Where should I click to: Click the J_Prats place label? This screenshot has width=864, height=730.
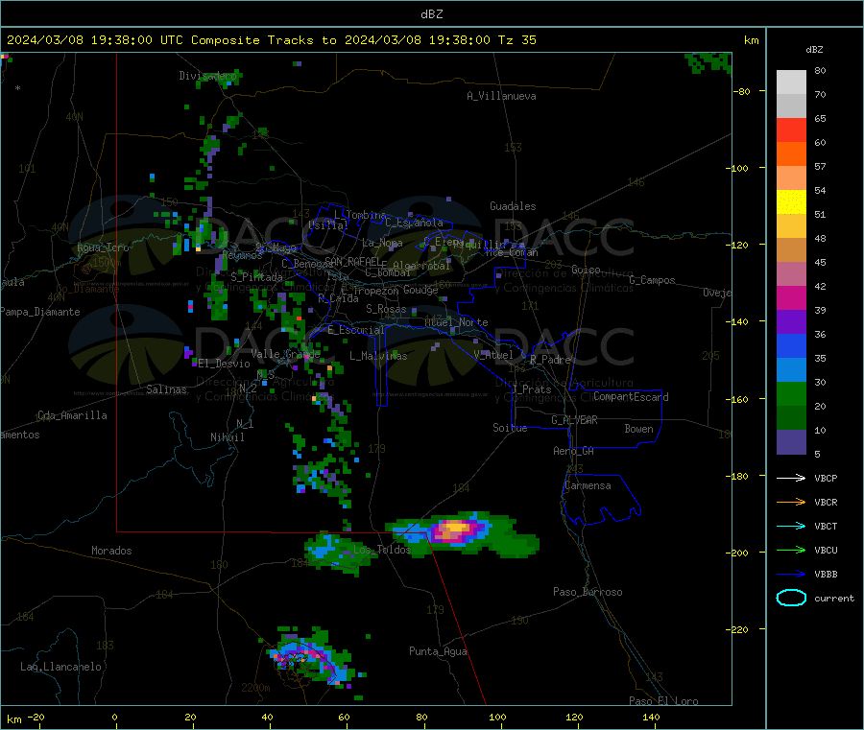point(532,389)
